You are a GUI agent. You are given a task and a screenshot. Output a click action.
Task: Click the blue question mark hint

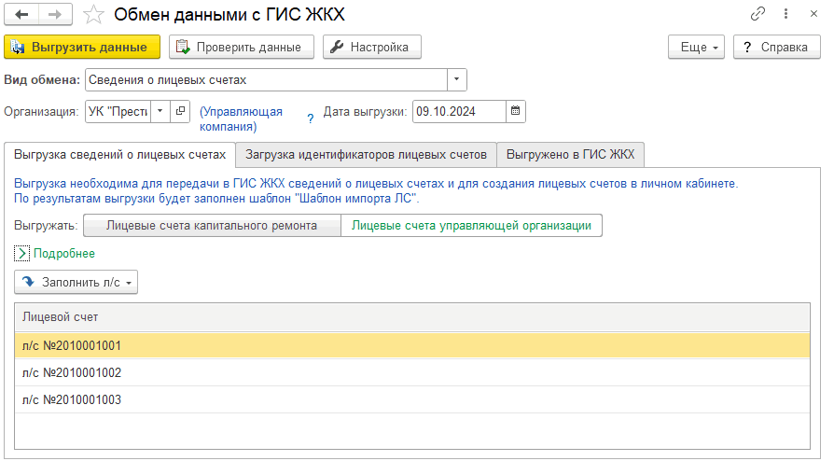tap(310, 119)
